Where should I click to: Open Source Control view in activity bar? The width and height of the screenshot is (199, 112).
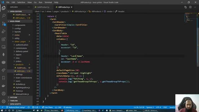tap(3, 24)
